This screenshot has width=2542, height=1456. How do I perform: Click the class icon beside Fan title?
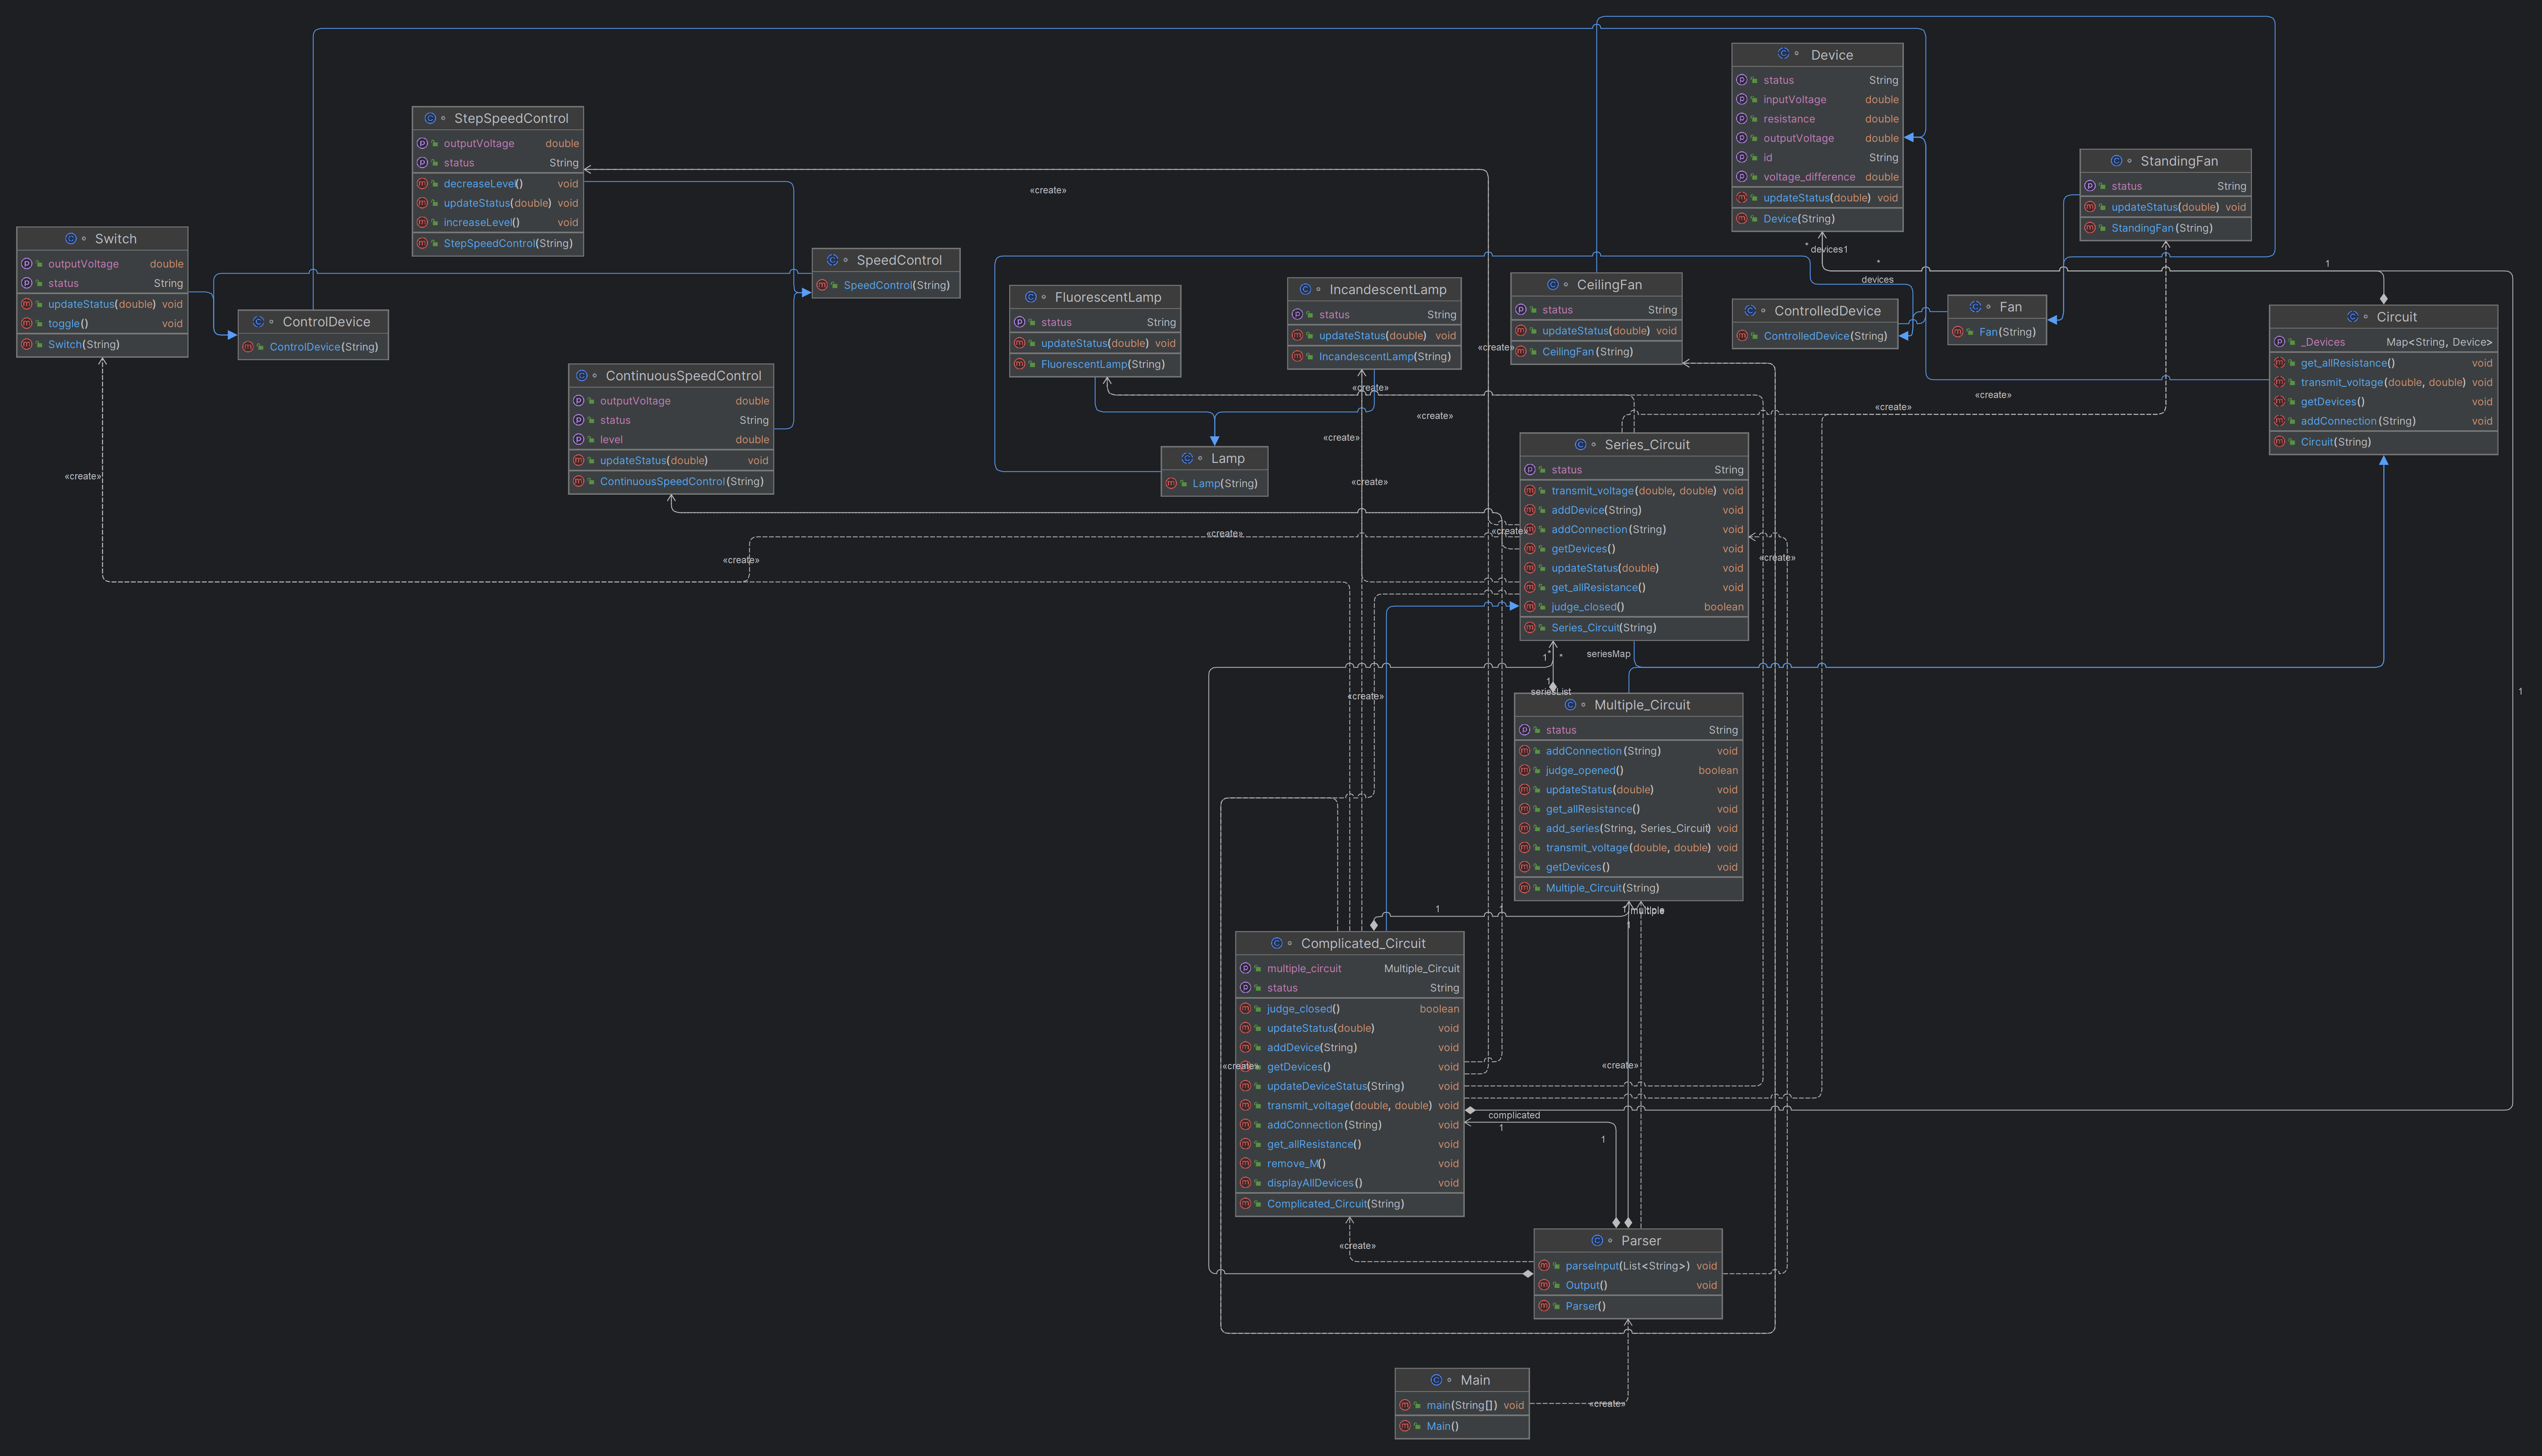coord(1975,307)
